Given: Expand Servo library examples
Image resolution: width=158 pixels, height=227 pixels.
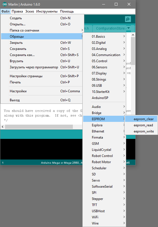Looking at the screenshot, I should pyautogui.click(x=105, y=180).
